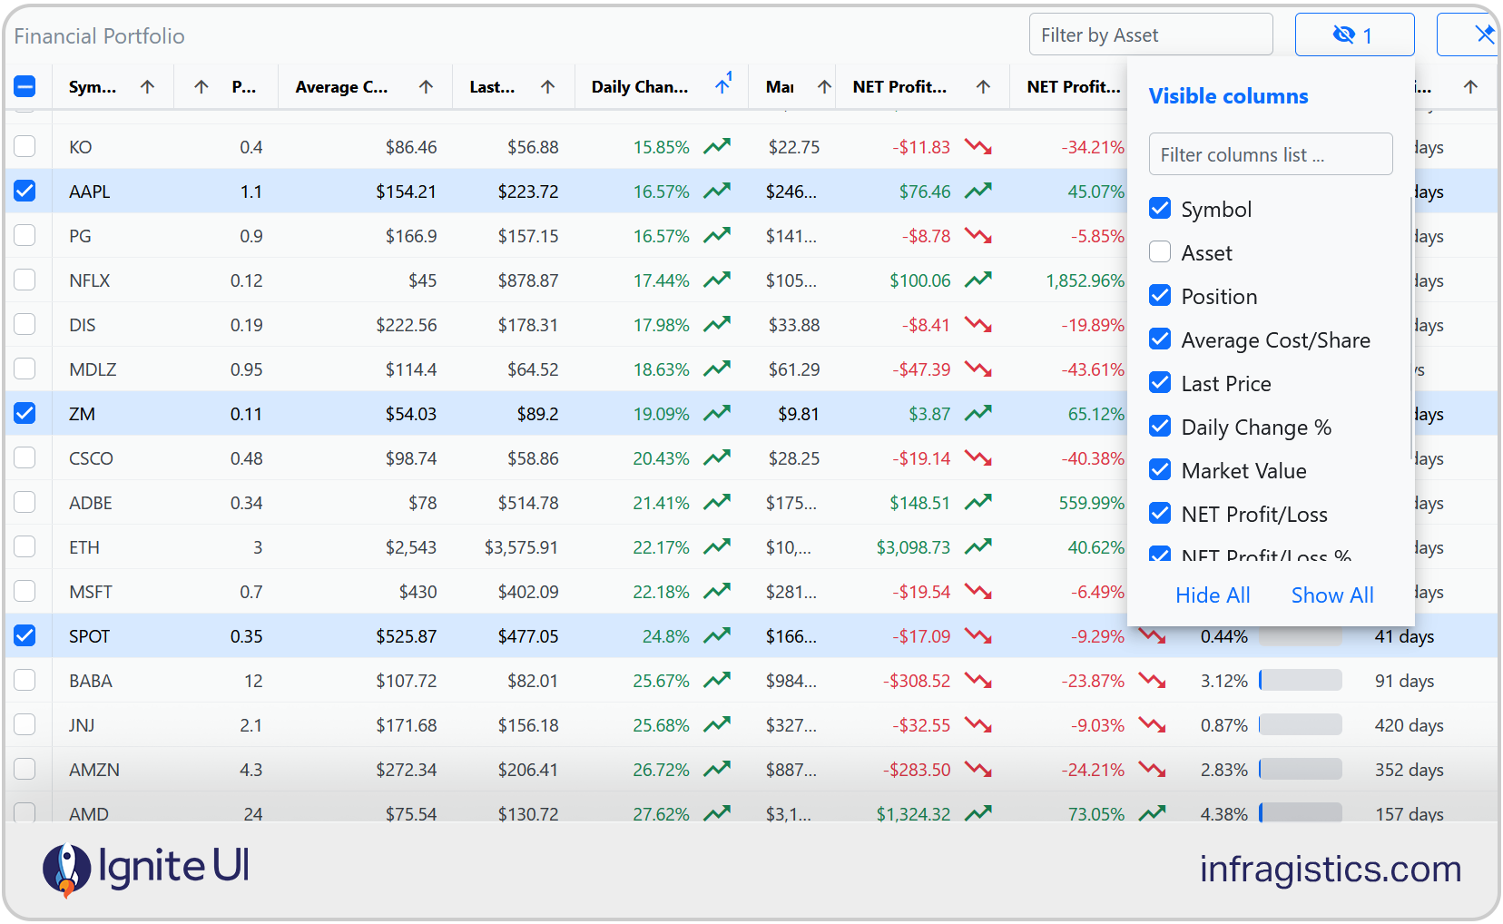The width and height of the screenshot is (1503, 924).
Task: Open the hidden columns eye-slash toolbar button
Action: 1353,34
